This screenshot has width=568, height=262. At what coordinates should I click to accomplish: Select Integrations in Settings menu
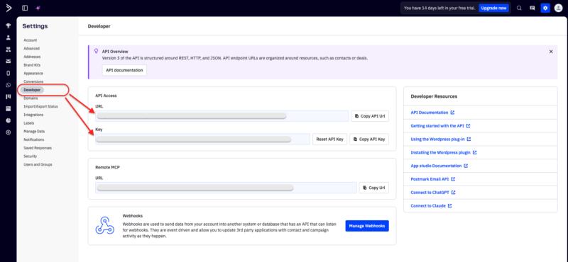click(x=33, y=115)
